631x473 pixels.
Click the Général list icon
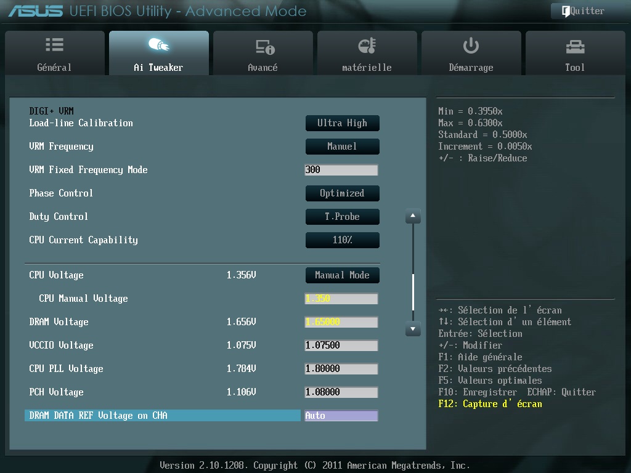[x=54, y=45]
